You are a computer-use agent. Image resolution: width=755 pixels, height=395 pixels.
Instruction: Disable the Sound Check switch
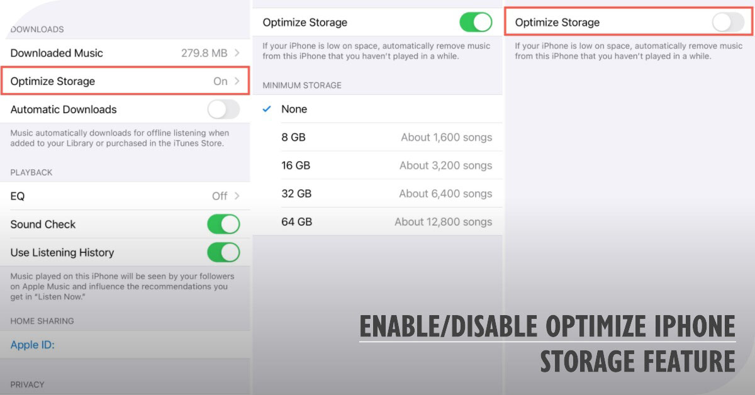223,225
